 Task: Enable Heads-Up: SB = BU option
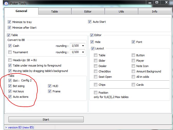(x=10, y=60)
